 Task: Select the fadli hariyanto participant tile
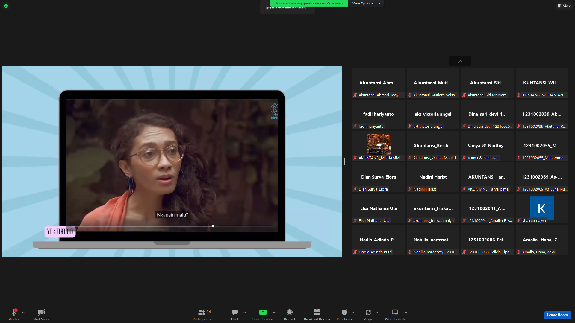click(379, 114)
